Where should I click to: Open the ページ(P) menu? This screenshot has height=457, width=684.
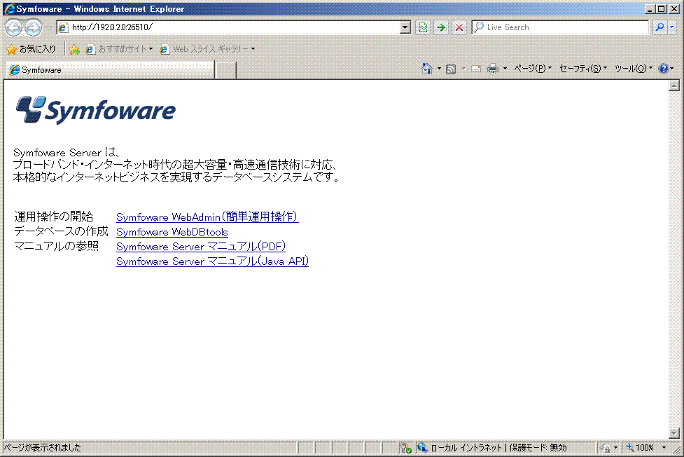(532, 69)
